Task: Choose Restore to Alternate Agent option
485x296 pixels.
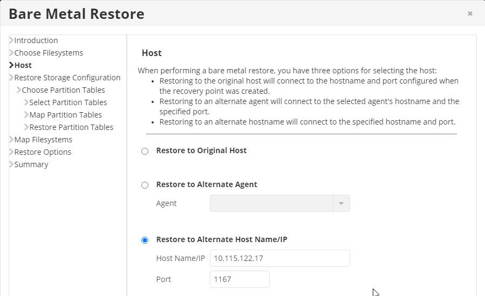Action: [x=145, y=185]
